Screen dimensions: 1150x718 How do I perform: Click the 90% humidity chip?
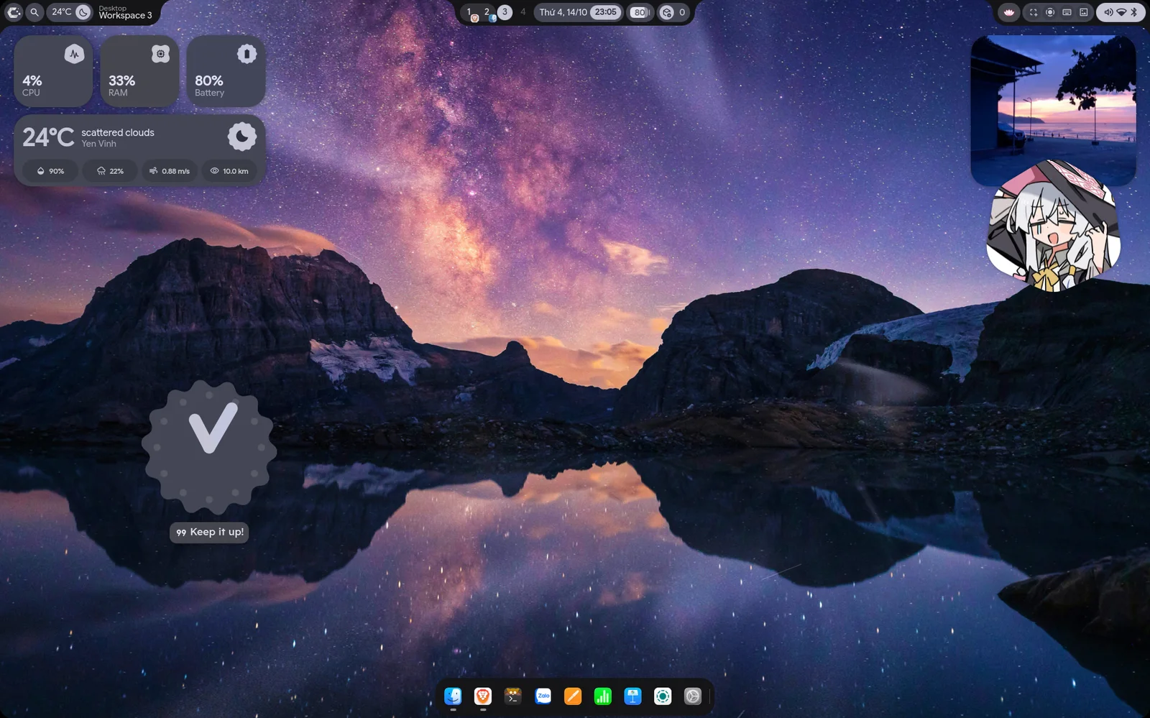[50, 171]
